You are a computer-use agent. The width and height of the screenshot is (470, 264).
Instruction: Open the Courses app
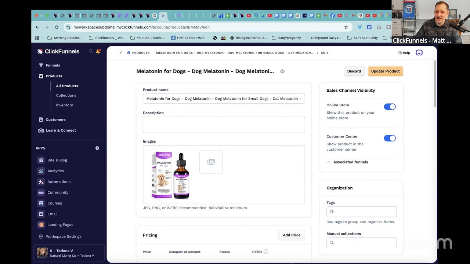[54, 203]
